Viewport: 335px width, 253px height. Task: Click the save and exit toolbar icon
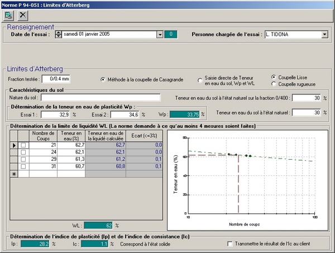(9, 15)
